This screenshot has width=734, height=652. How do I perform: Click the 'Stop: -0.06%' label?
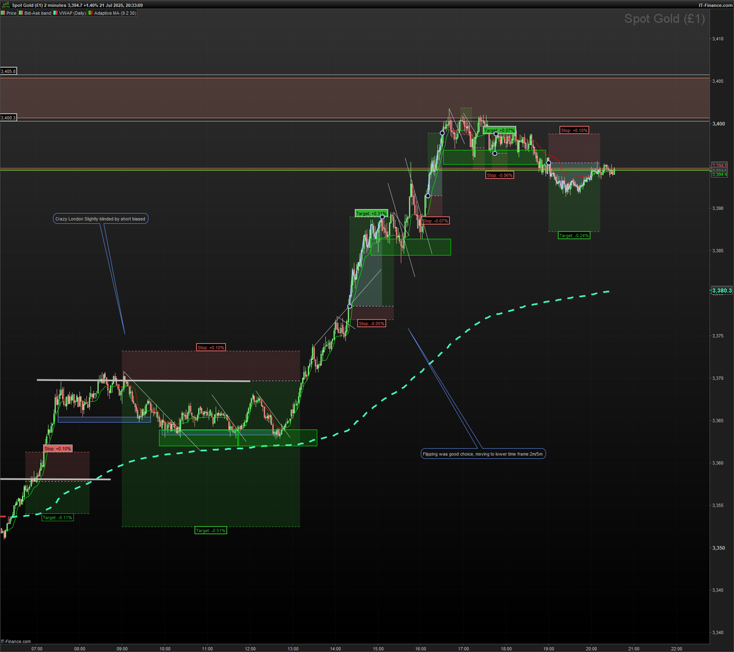coord(500,175)
